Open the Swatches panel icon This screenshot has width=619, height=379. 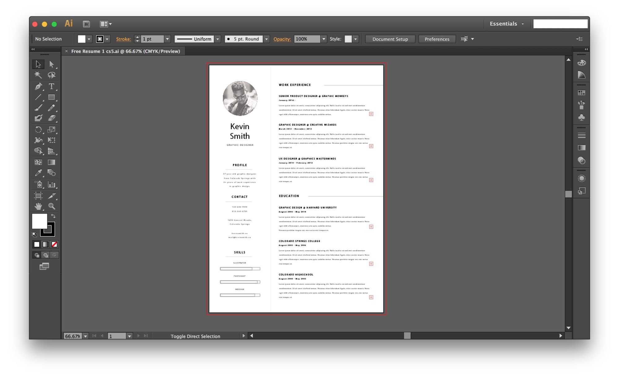tap(581, 93)
